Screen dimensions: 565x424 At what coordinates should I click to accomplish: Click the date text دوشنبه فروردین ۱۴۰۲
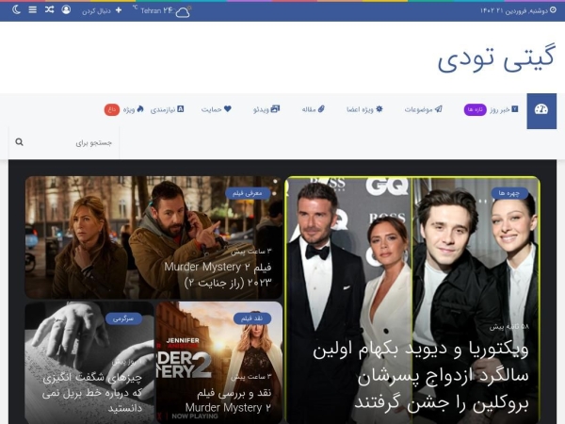(x=514, y=10)
